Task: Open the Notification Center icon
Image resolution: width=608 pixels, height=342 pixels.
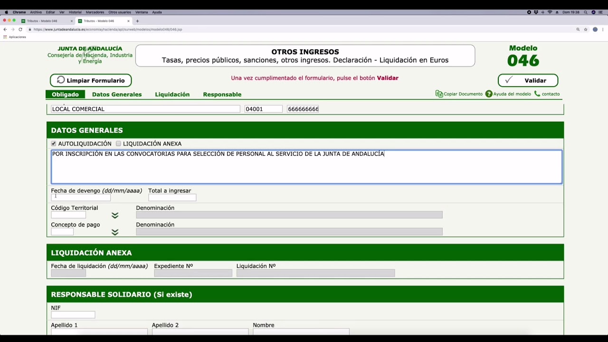Action: click(601, 12)
